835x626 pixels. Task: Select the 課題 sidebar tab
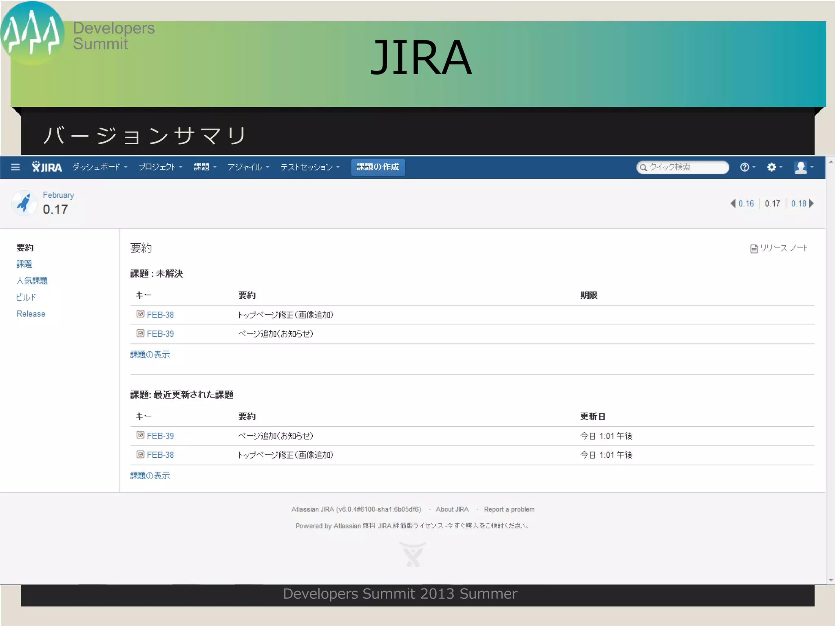[24, 264]
